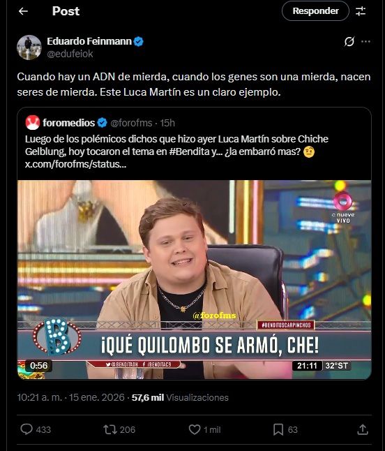Click the Responder button

click(315, 11)
